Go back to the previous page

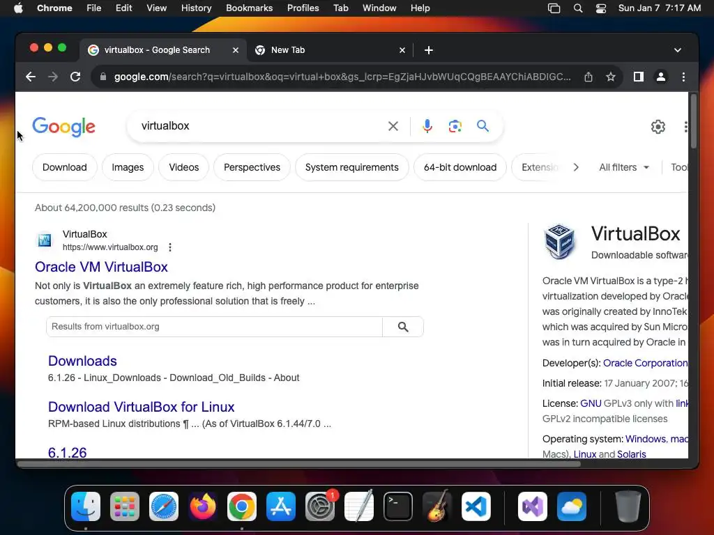31,77
